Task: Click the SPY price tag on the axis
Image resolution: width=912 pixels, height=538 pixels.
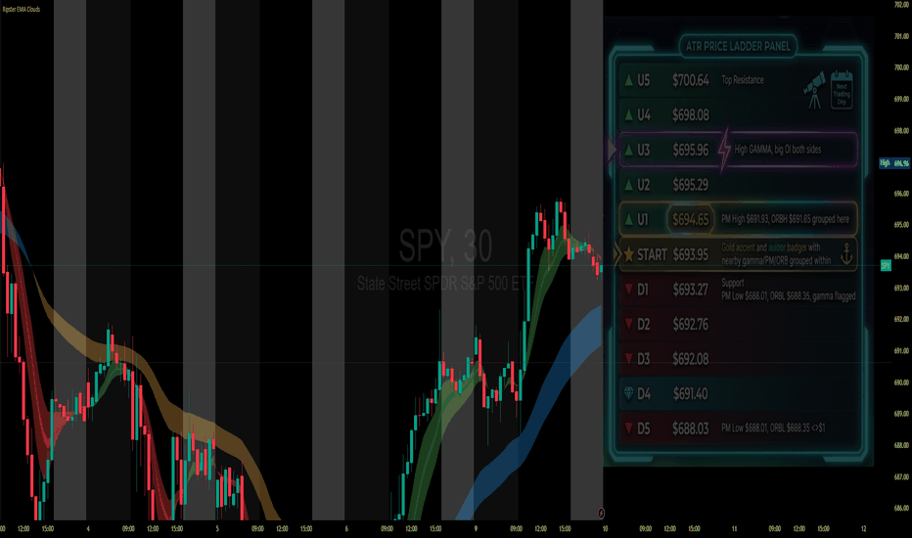Action: [886, 266]
